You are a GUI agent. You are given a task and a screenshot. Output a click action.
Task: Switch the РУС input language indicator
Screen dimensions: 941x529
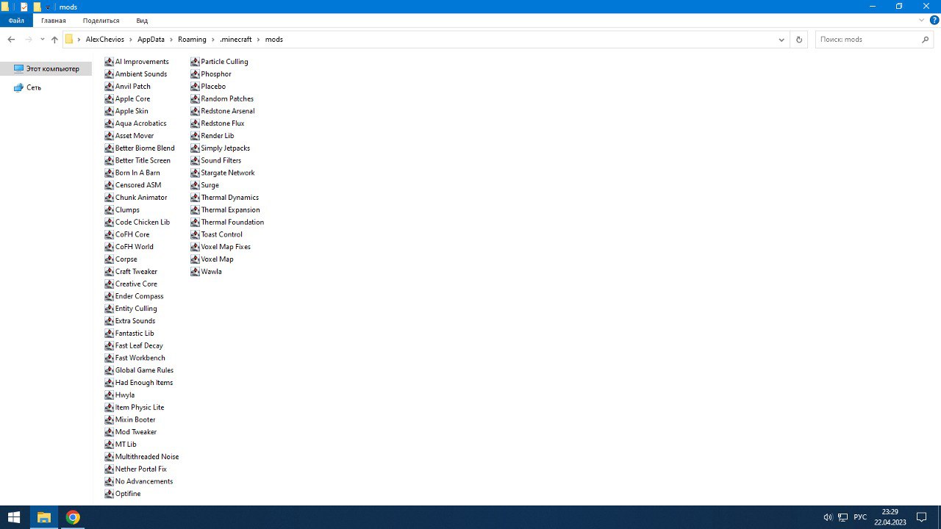pyautogui.click(x=860, y=517)
